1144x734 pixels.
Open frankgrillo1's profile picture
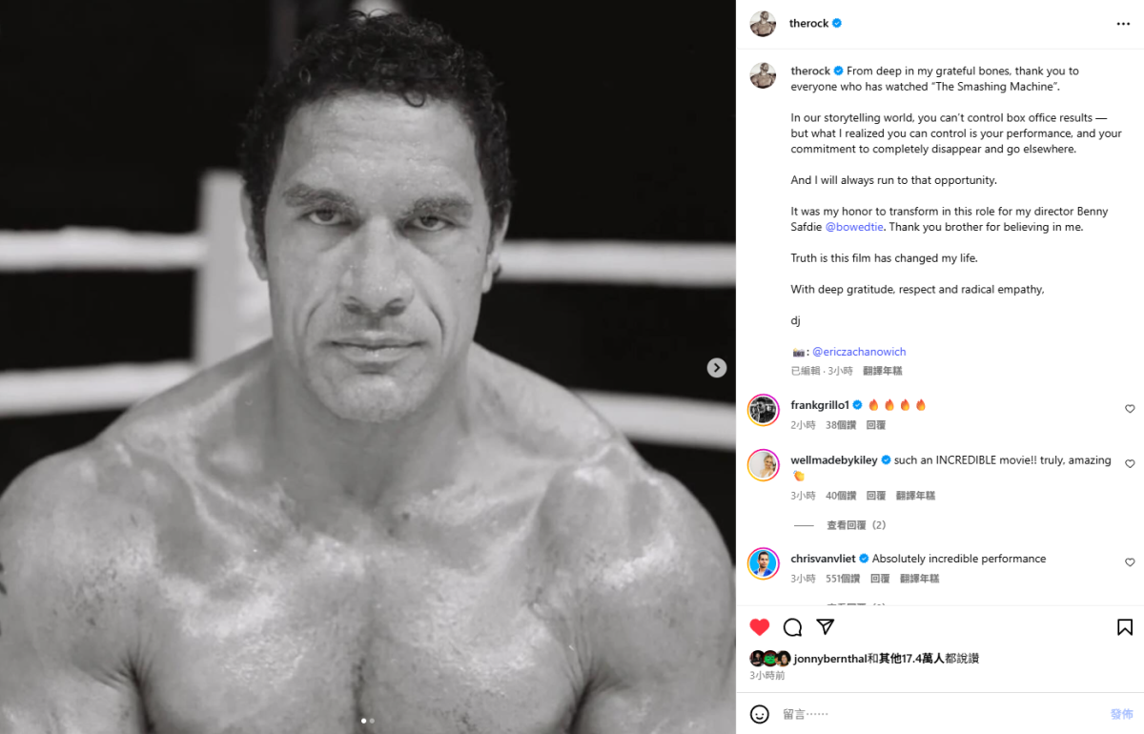[x=764, y=409]
